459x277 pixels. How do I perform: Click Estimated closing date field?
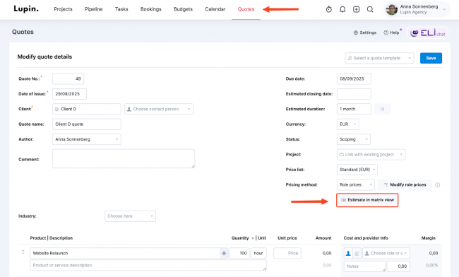pos(354,94)
